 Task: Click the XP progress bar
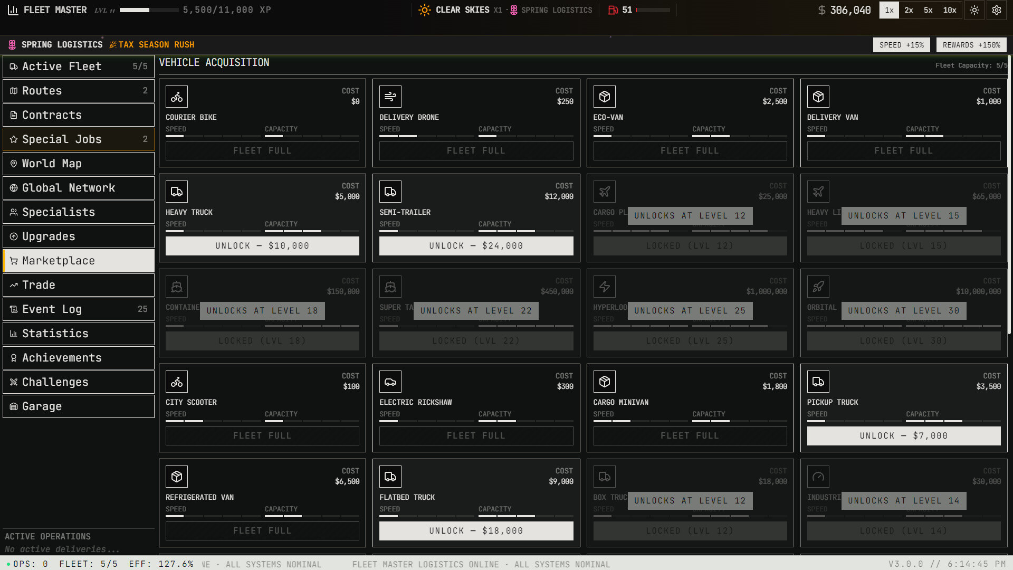click(x=149, y=10)
